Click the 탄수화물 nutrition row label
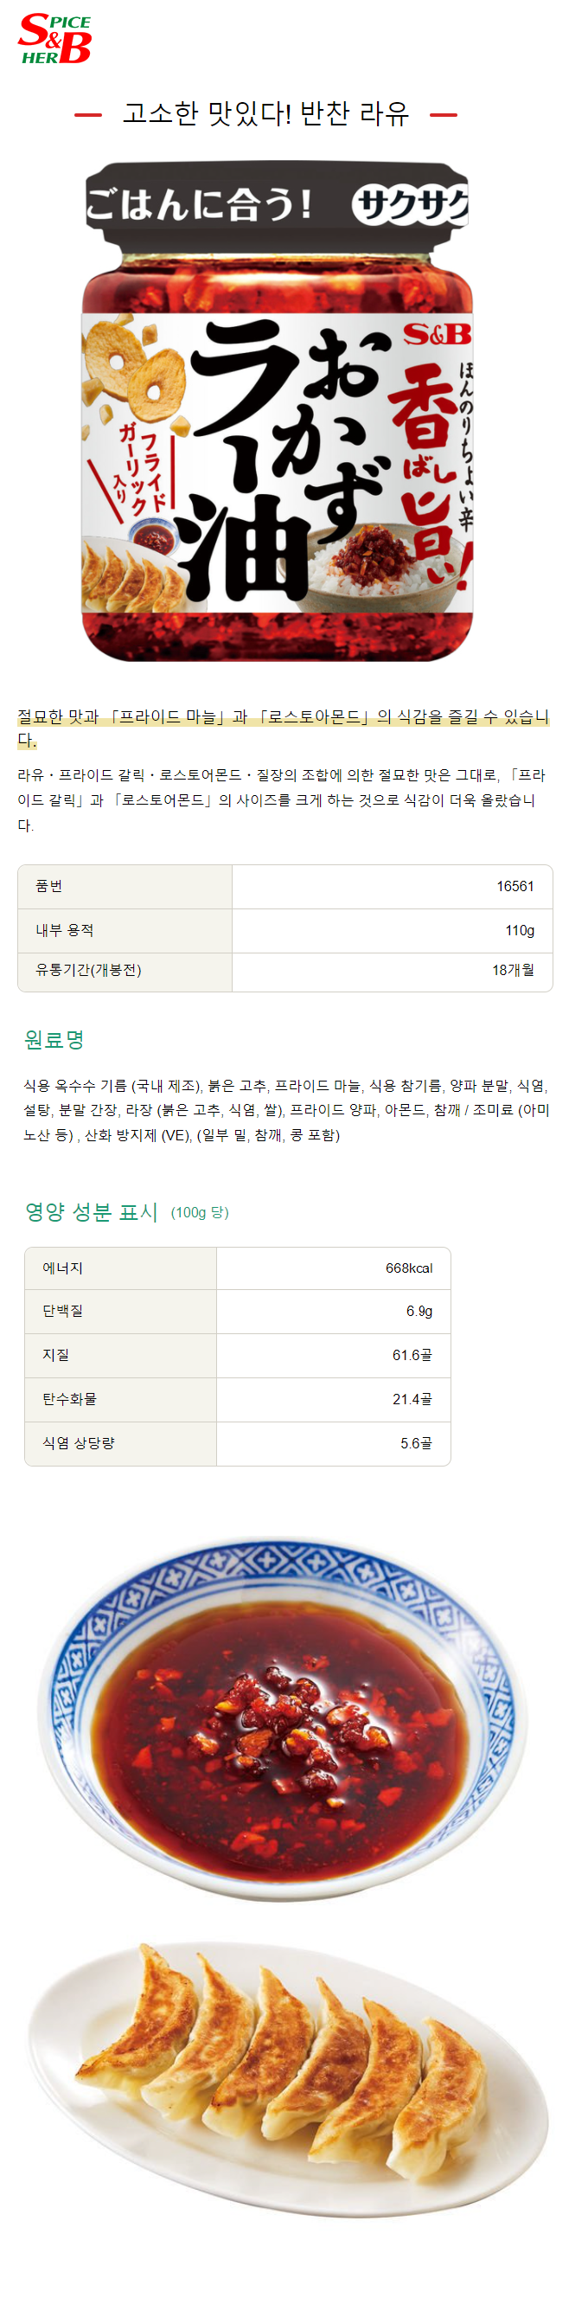The height and width of the screenshot is (2298, 588). click(x=69, y=1398)
